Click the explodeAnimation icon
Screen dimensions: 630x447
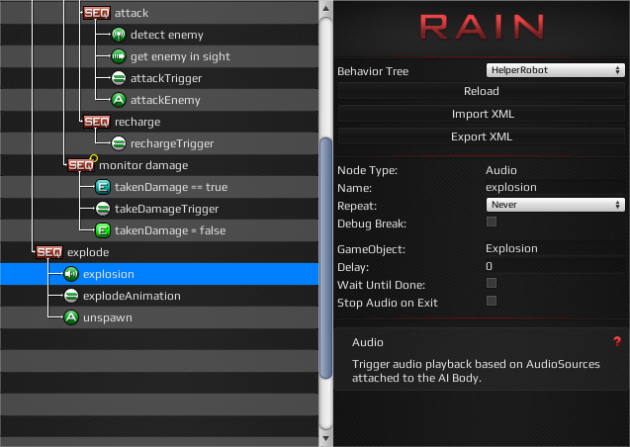click(71, 296)
